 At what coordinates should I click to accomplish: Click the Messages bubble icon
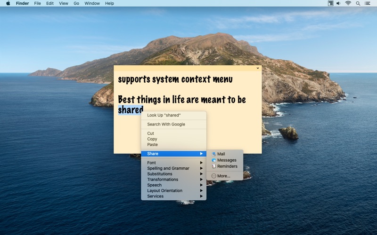pyautogui.click(x=214, y=160)
